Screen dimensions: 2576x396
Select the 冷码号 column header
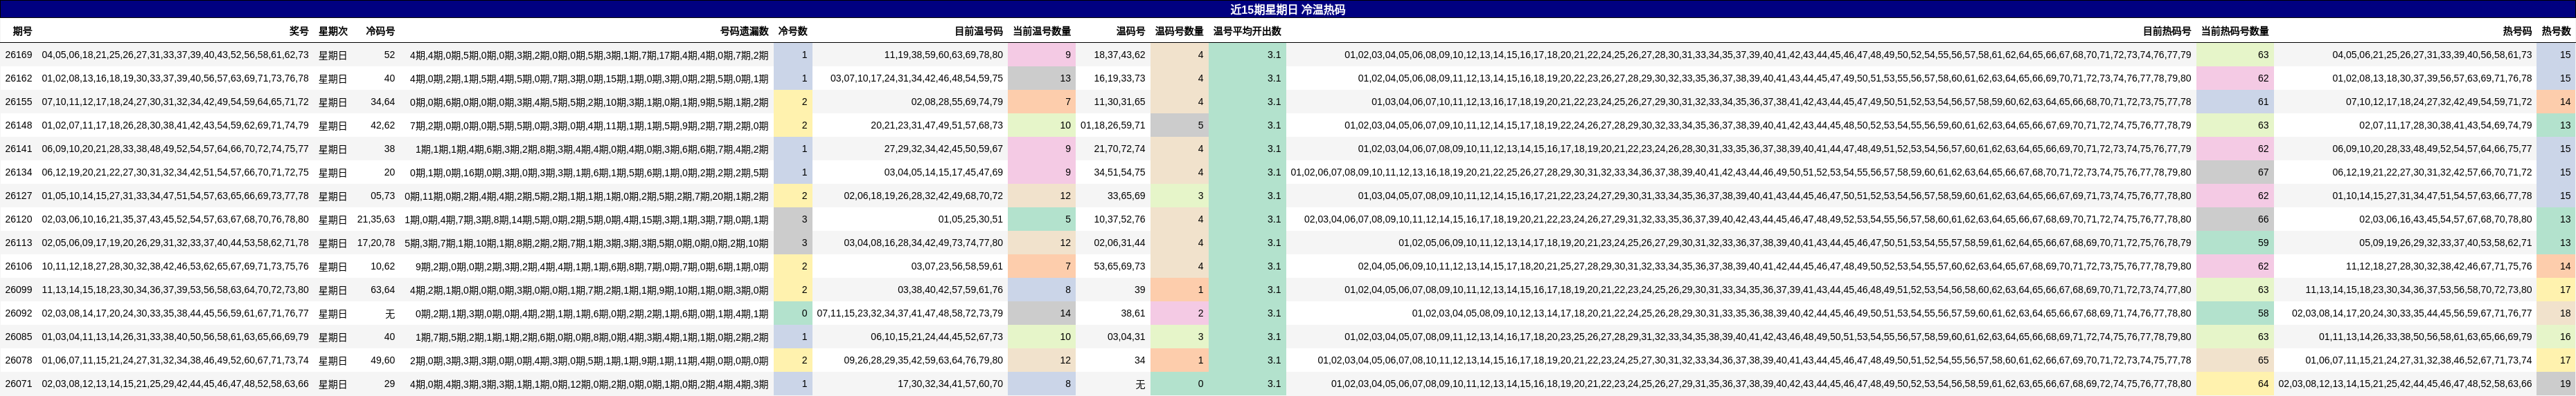(380, 32)
